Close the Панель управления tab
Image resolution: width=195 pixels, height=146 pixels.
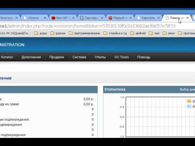coord(187,18)
